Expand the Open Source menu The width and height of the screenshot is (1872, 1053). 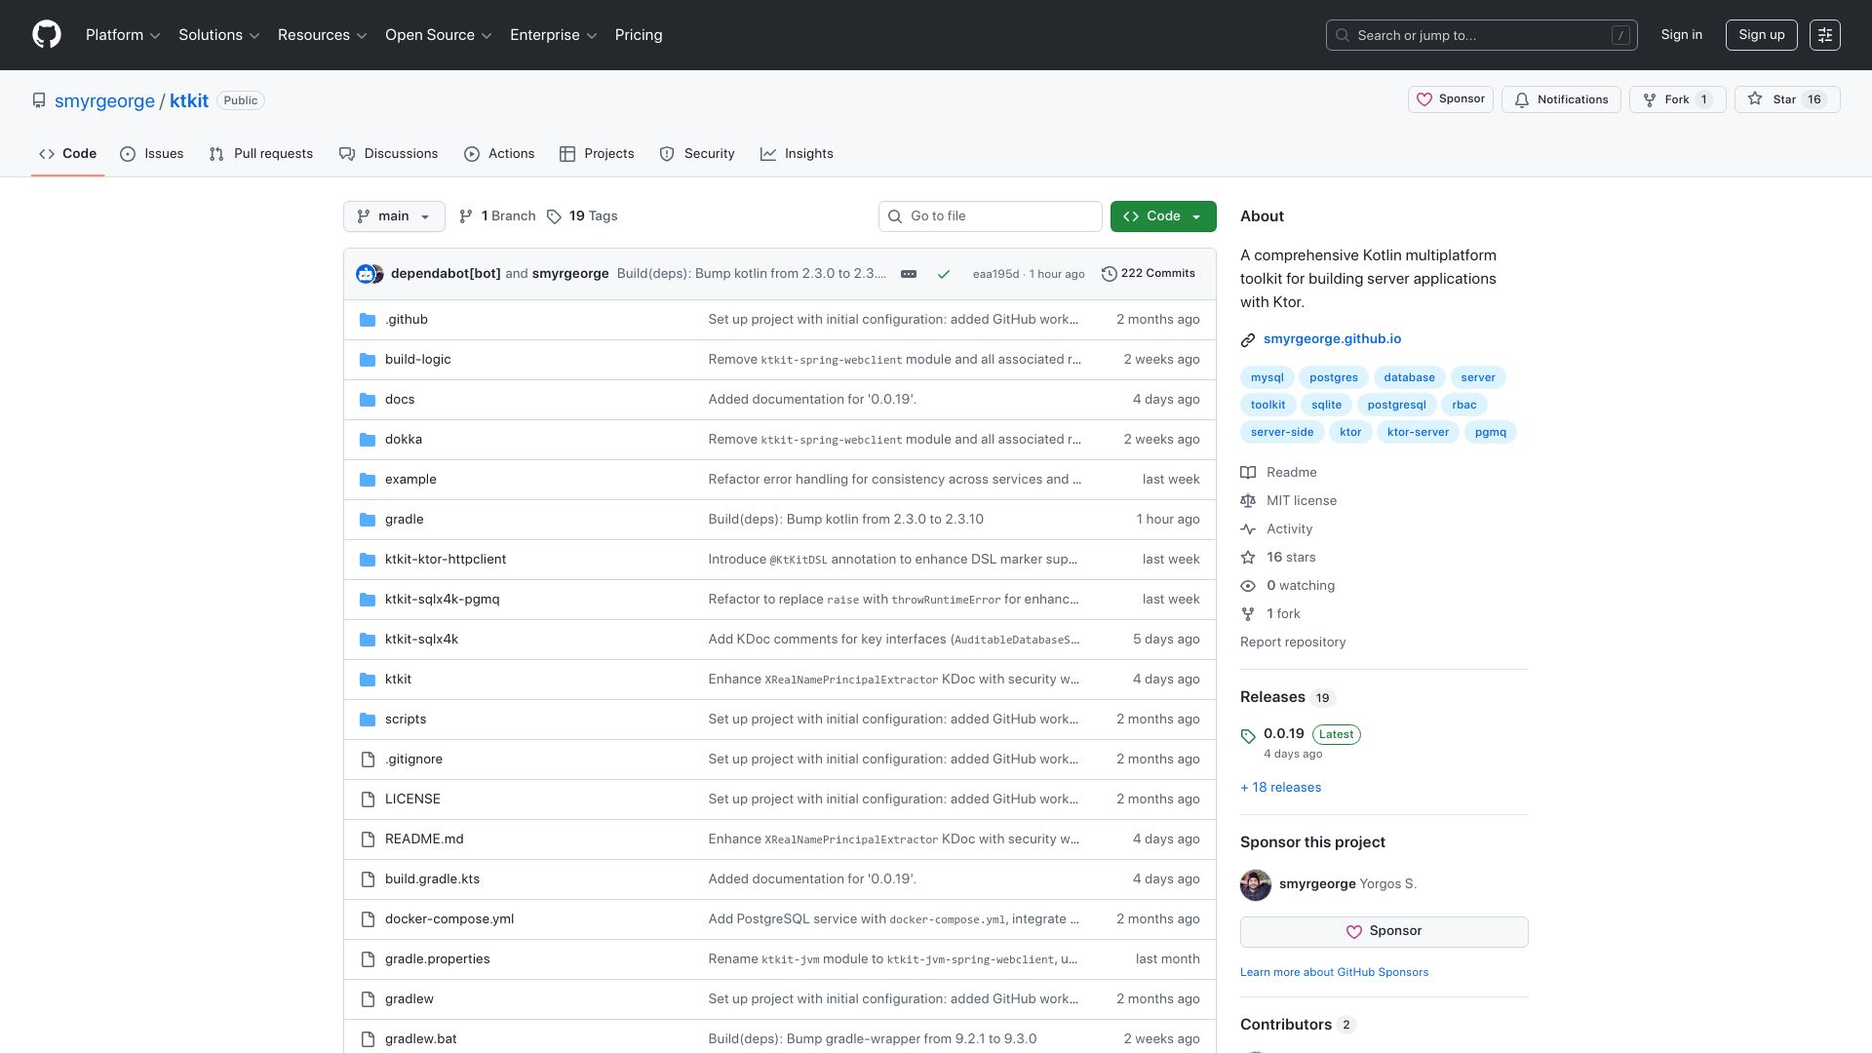(x=439, y=35)
